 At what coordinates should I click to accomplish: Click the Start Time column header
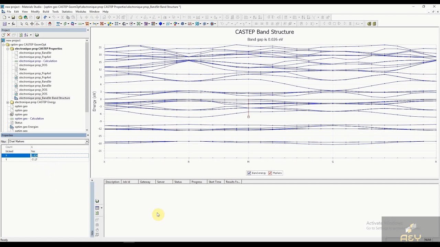point(216,182)
